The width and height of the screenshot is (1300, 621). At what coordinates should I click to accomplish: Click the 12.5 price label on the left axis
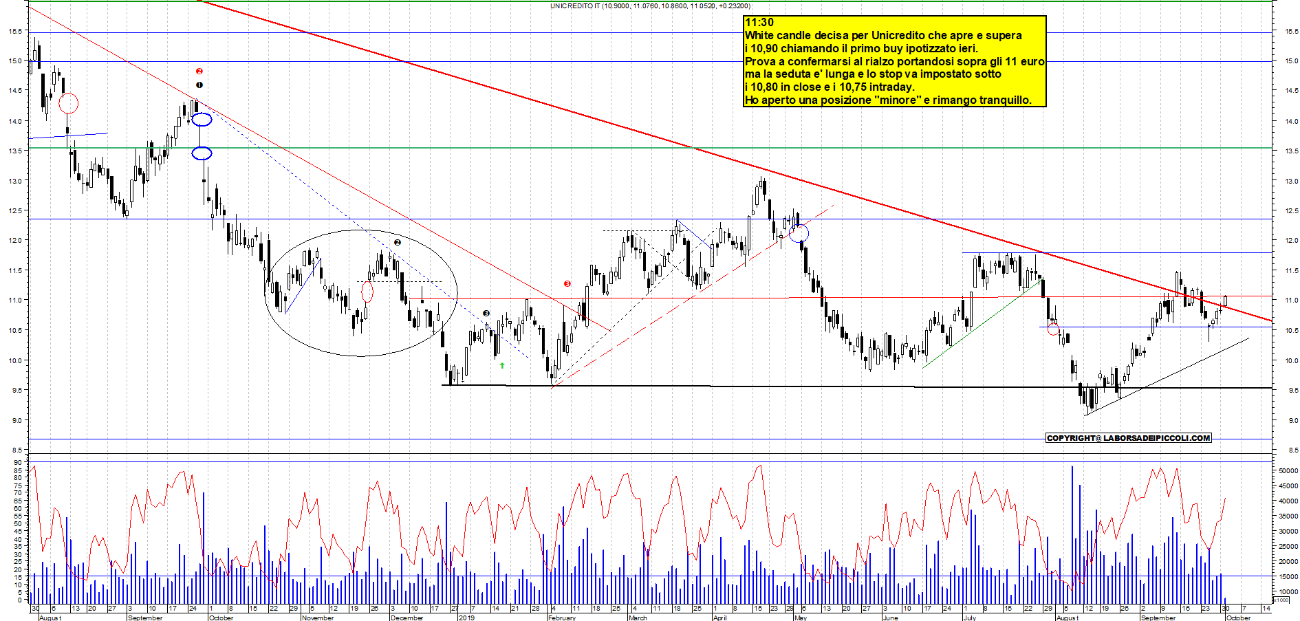click(14, 210)
